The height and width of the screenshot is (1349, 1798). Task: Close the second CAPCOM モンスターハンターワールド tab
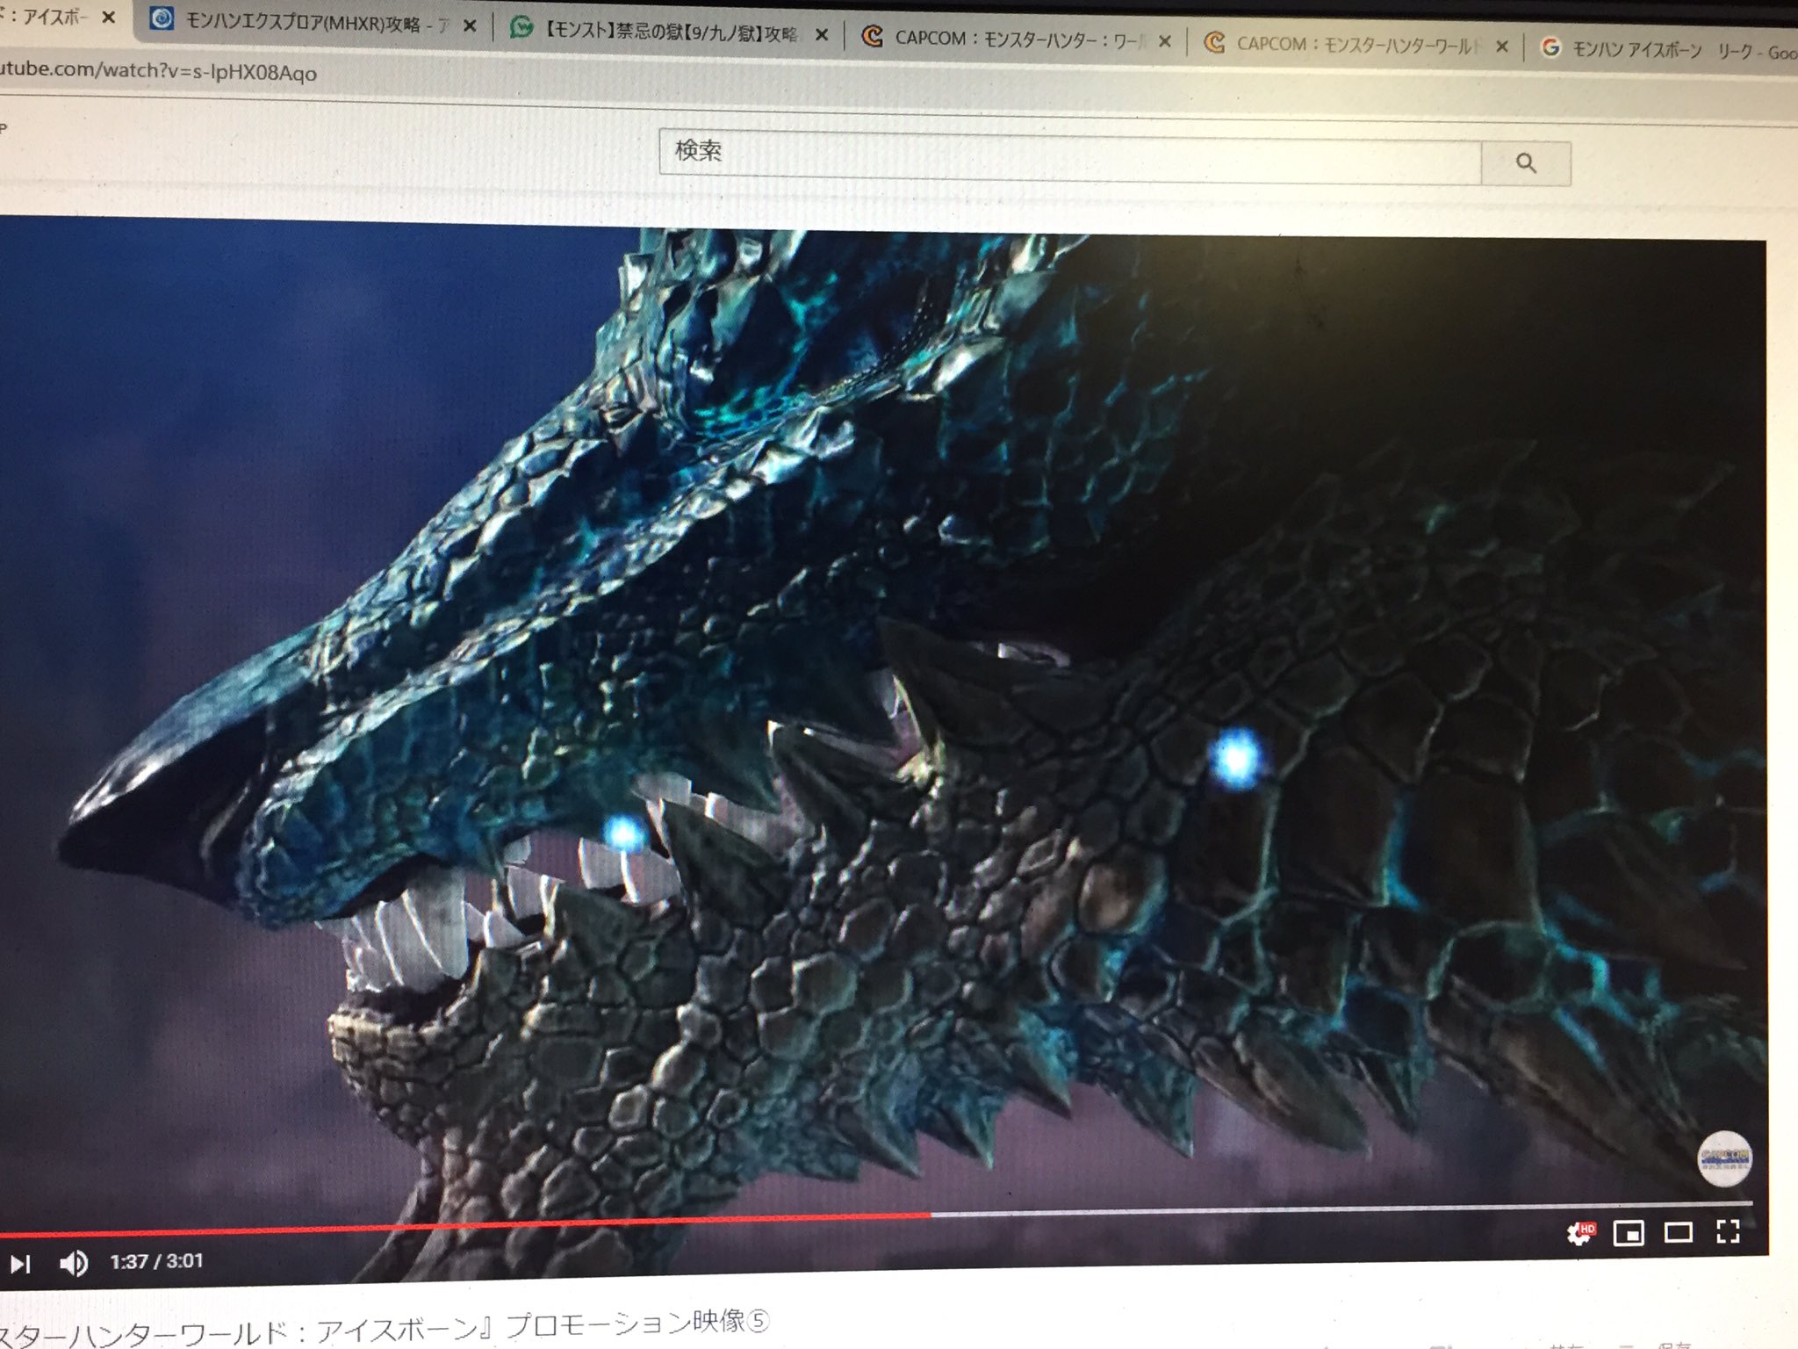click(1502, 46)
